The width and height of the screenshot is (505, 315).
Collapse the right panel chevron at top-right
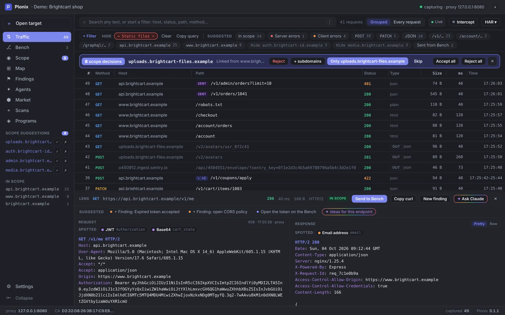click(x=495, y=7)
